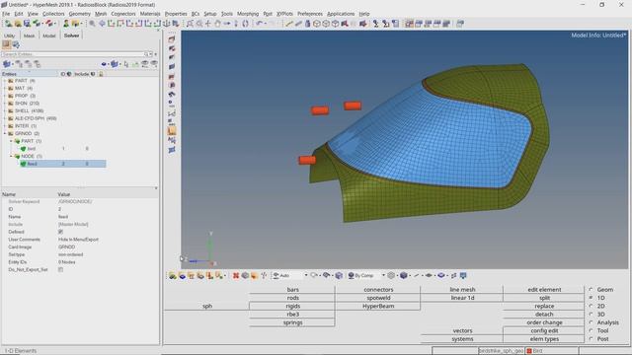
Task: Open the line mesh panel
Action: click(462, 289)
